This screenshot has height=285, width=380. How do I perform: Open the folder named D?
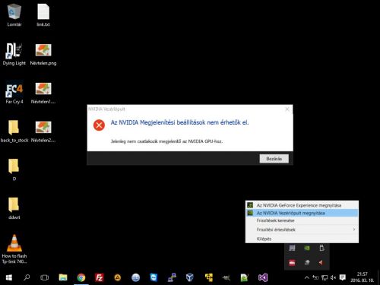pos(14,169)
